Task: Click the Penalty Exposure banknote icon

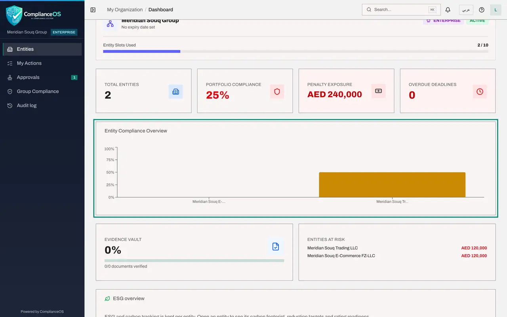Action: pos(378,91)
